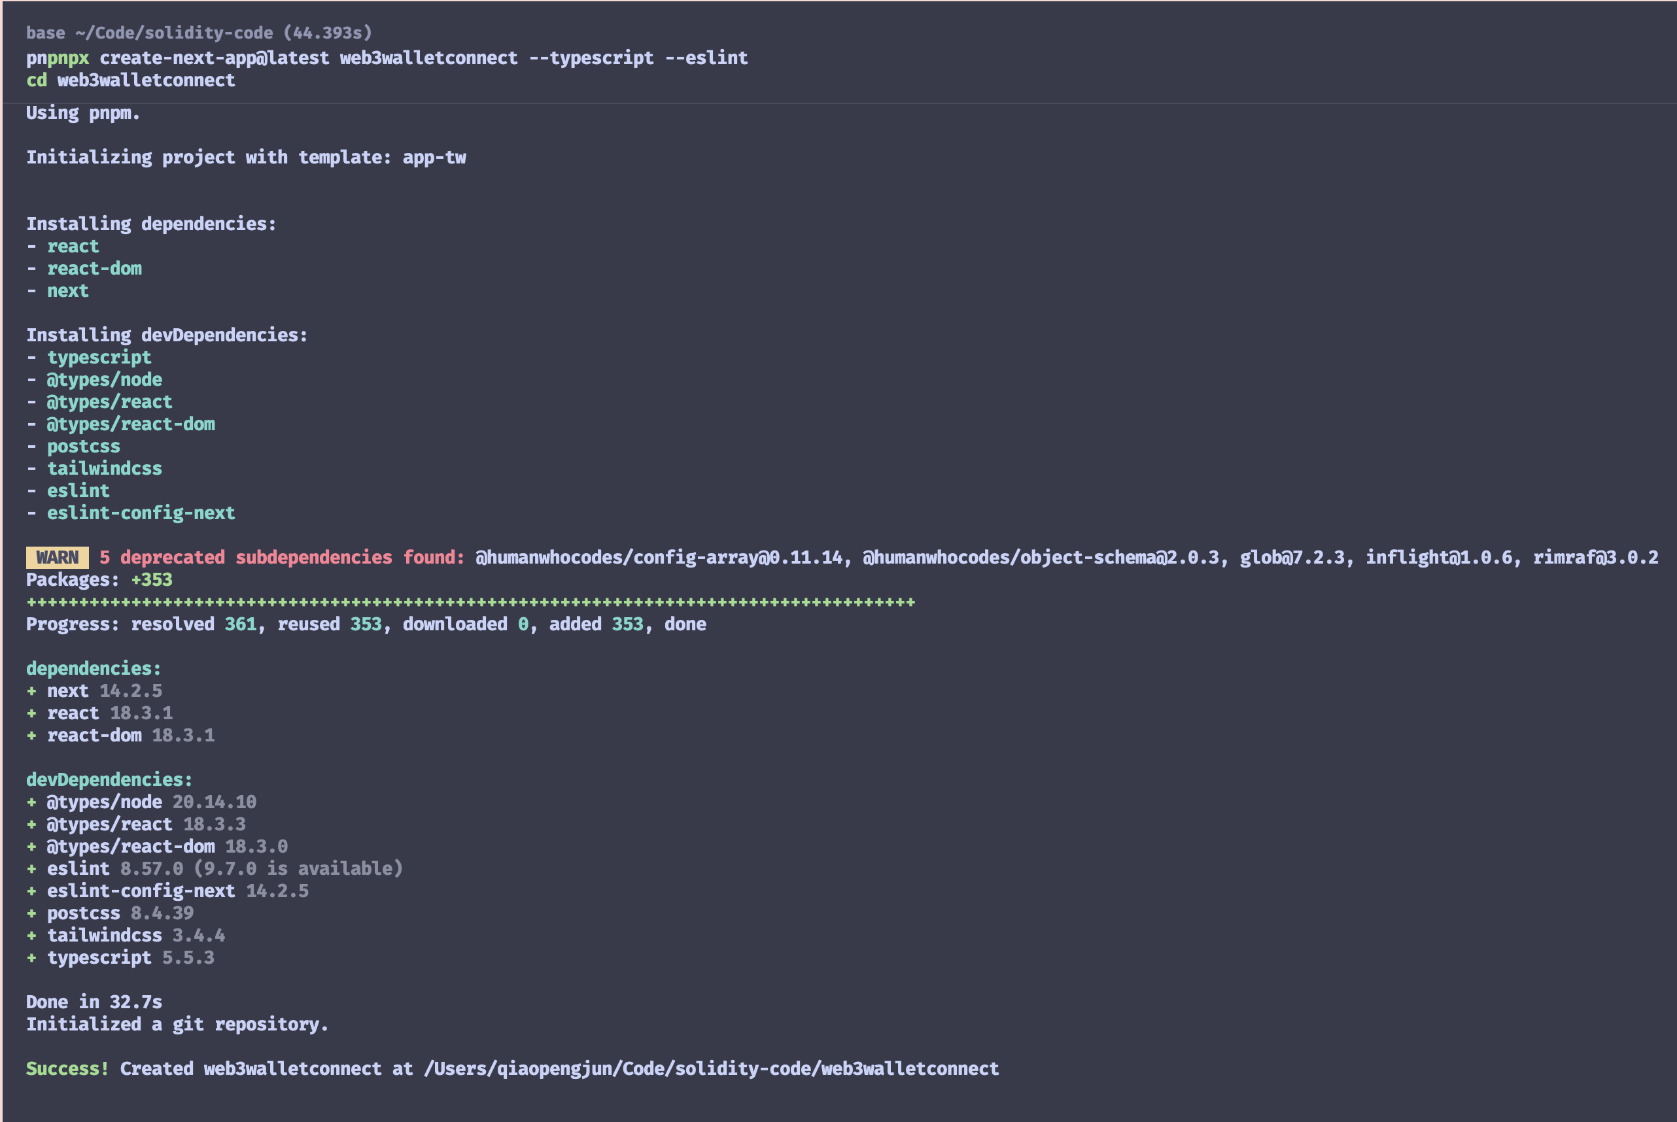
Task: Click the green plus-sign progress bar
Action: [470, 602]
